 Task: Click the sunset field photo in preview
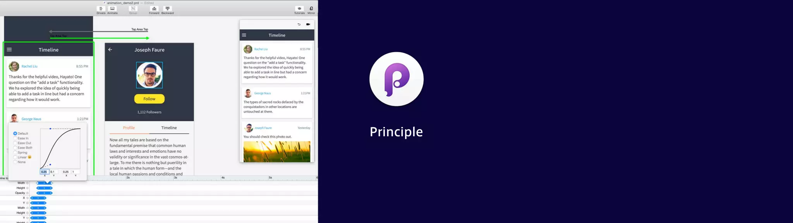277,151
